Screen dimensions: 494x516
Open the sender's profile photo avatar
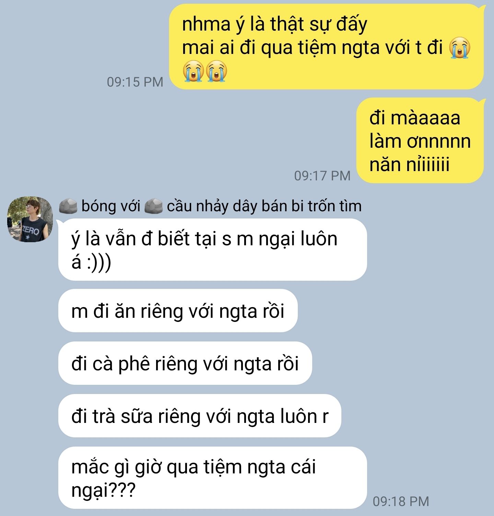click(30, 219)
